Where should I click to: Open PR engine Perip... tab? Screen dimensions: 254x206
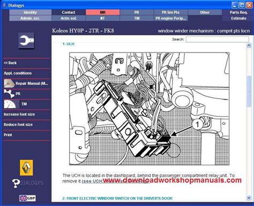170,18
